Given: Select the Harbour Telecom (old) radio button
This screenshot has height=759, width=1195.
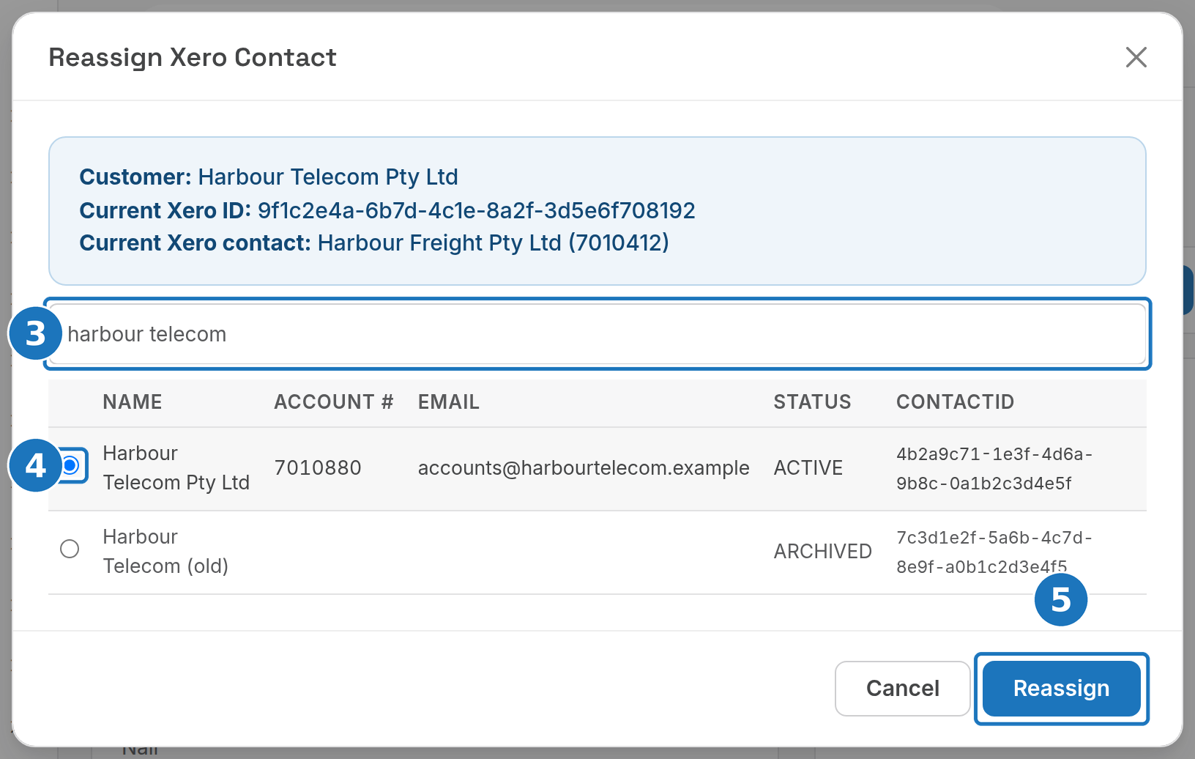Looking at the screenshot, I should (x=70, y=549).
